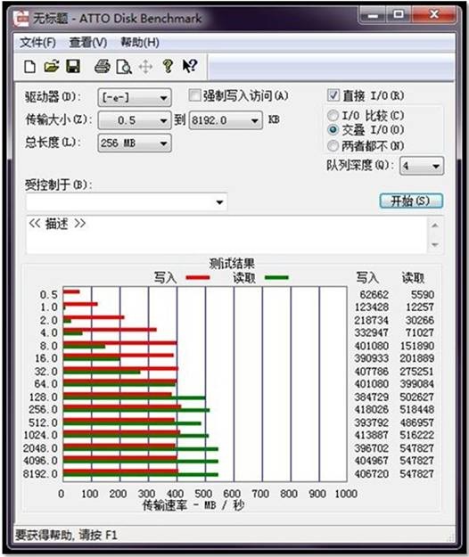Activate the context help pointer icon
This screenshot has width=469, height=557.
click(x=190, y=66)
